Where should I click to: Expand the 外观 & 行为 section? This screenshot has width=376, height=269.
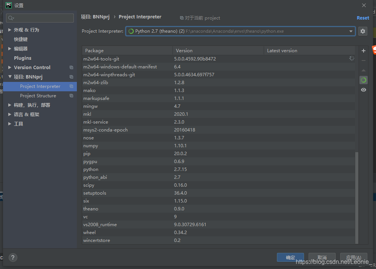9,30
